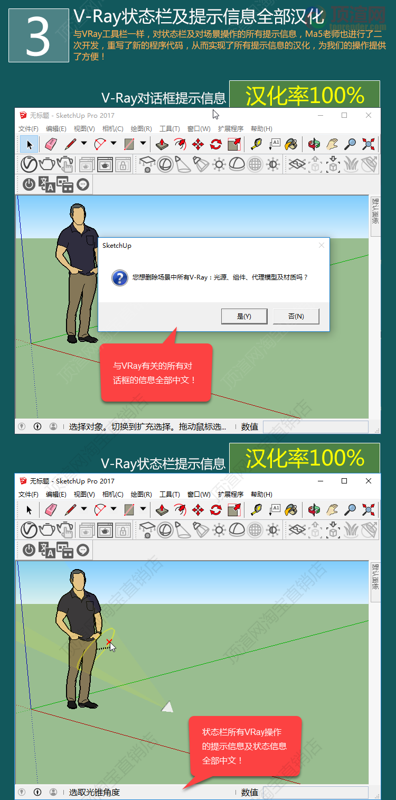This screenshot has height=800, width=396.
Task: Open 视图(V) menu in the spotlight-cone window
Action: (x=84, y=494)
